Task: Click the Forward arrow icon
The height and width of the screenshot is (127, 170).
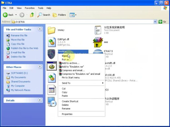Action: coord(22,15)
